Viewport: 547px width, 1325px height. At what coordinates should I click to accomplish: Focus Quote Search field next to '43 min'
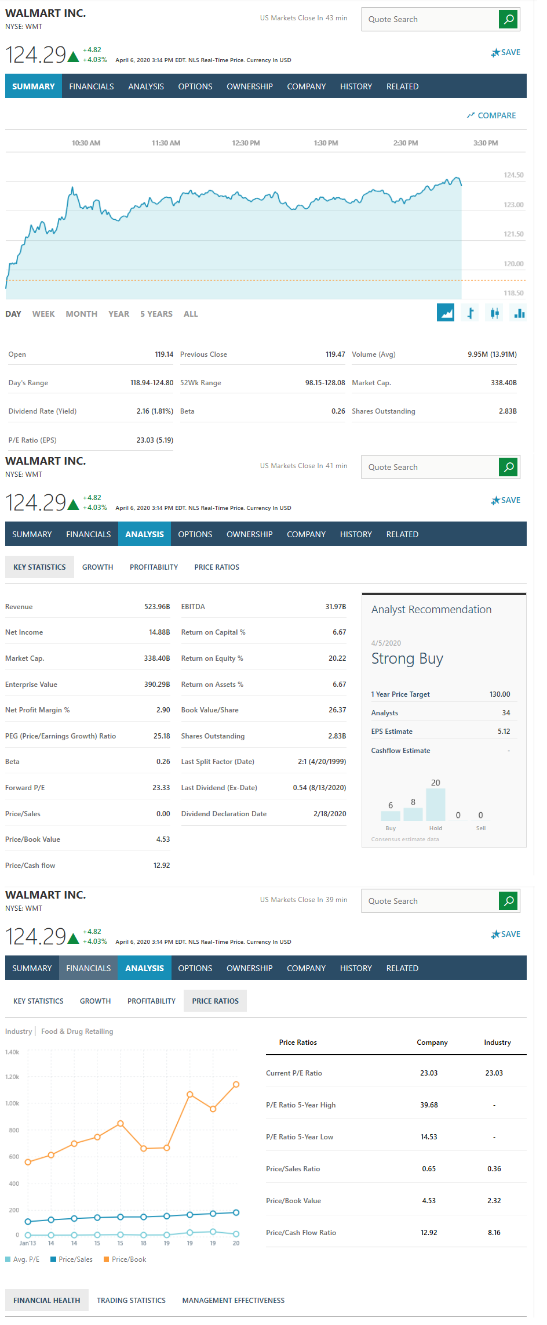tap(430, 19)
